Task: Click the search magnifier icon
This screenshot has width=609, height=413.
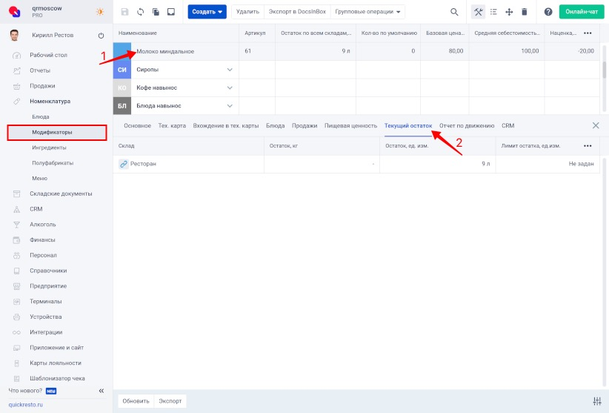Action: 454,12
